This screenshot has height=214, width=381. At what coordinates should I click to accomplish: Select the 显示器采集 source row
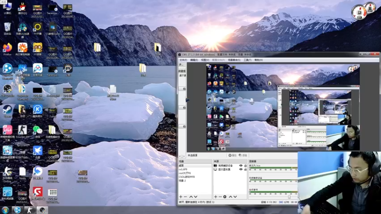pos(230,169)
